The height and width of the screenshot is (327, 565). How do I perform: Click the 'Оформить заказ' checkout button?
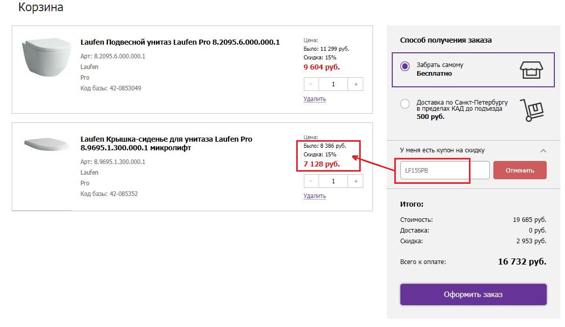click(473, 295)
